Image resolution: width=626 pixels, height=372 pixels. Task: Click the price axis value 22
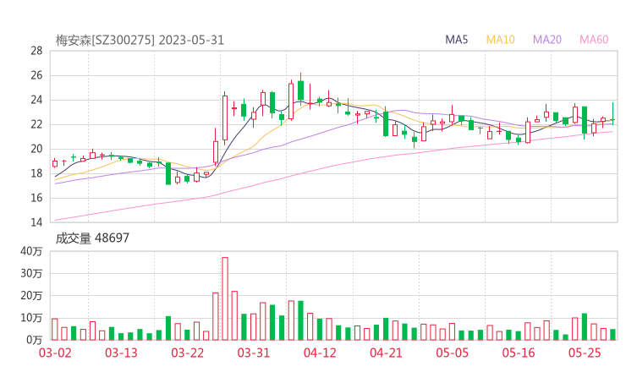coord(36,124)
